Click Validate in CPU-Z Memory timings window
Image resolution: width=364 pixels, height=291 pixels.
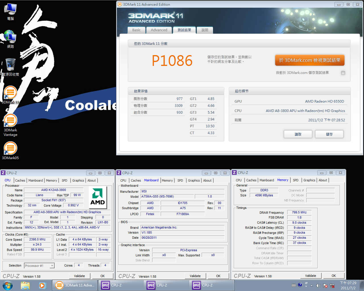(x=311, y=276)
